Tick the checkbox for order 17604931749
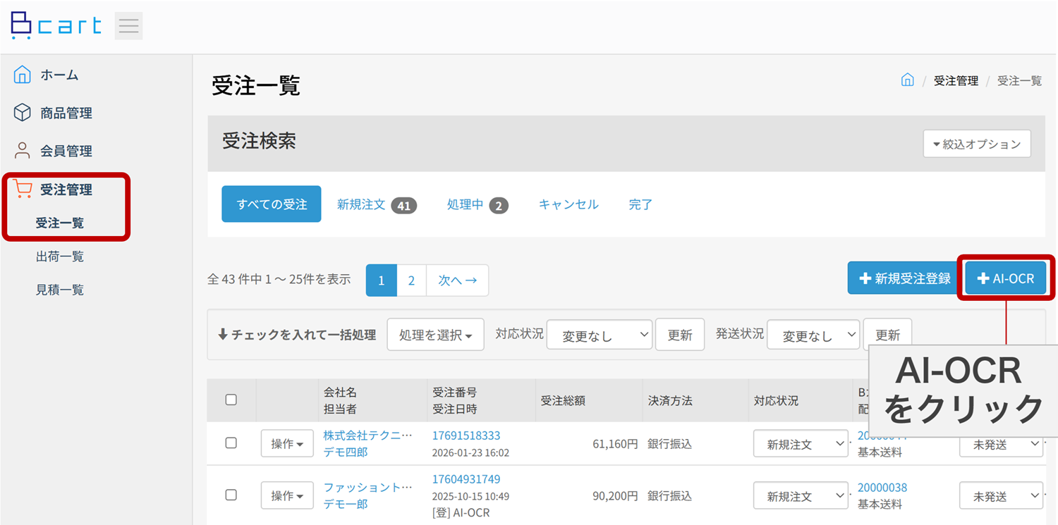 (x=231, y=495)
